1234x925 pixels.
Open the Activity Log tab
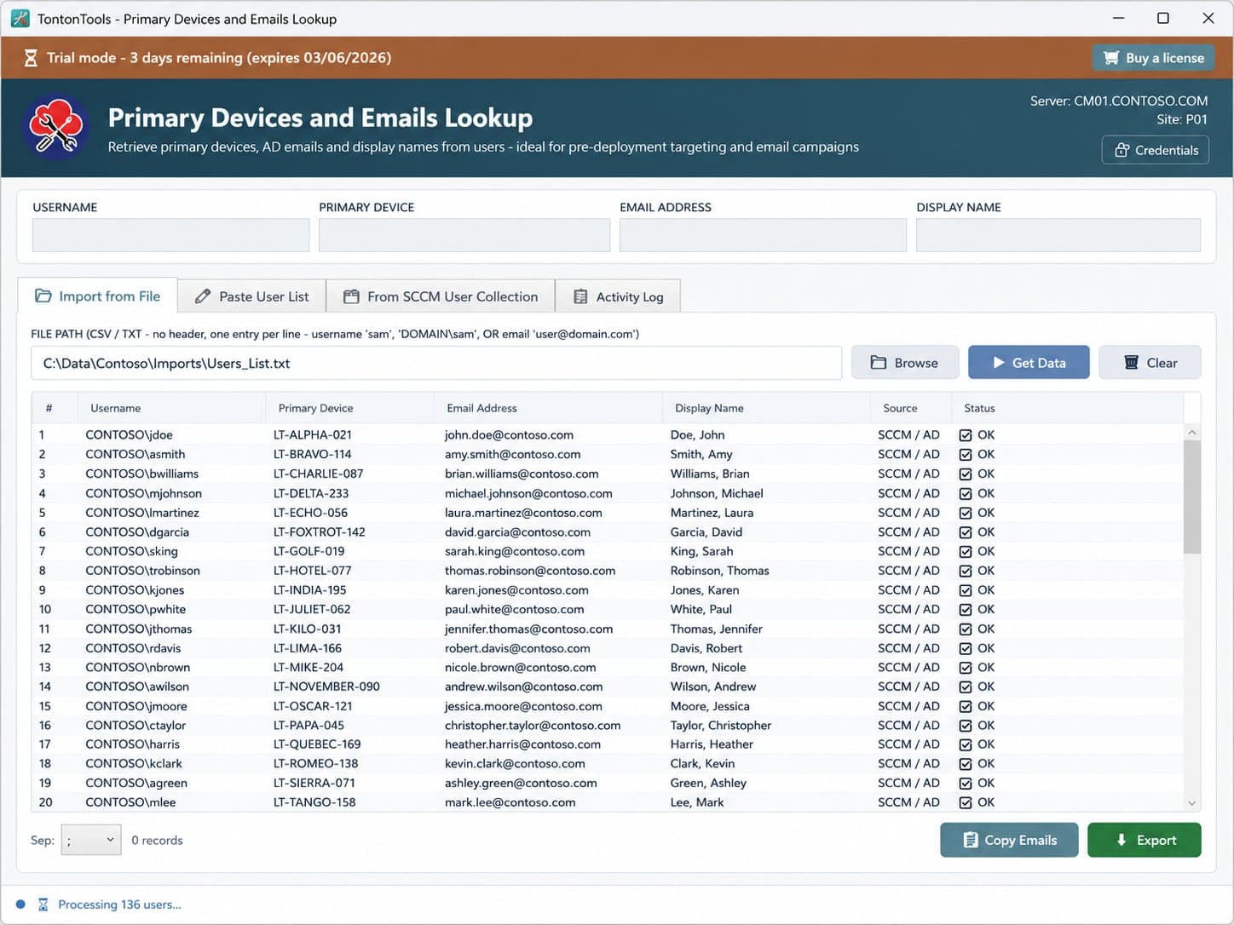618,296
